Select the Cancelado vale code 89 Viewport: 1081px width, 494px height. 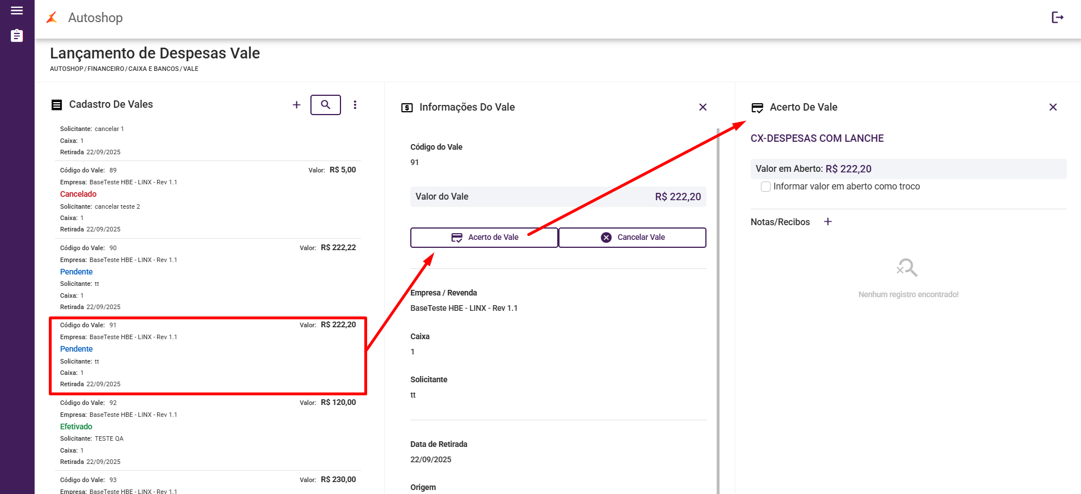208,199
